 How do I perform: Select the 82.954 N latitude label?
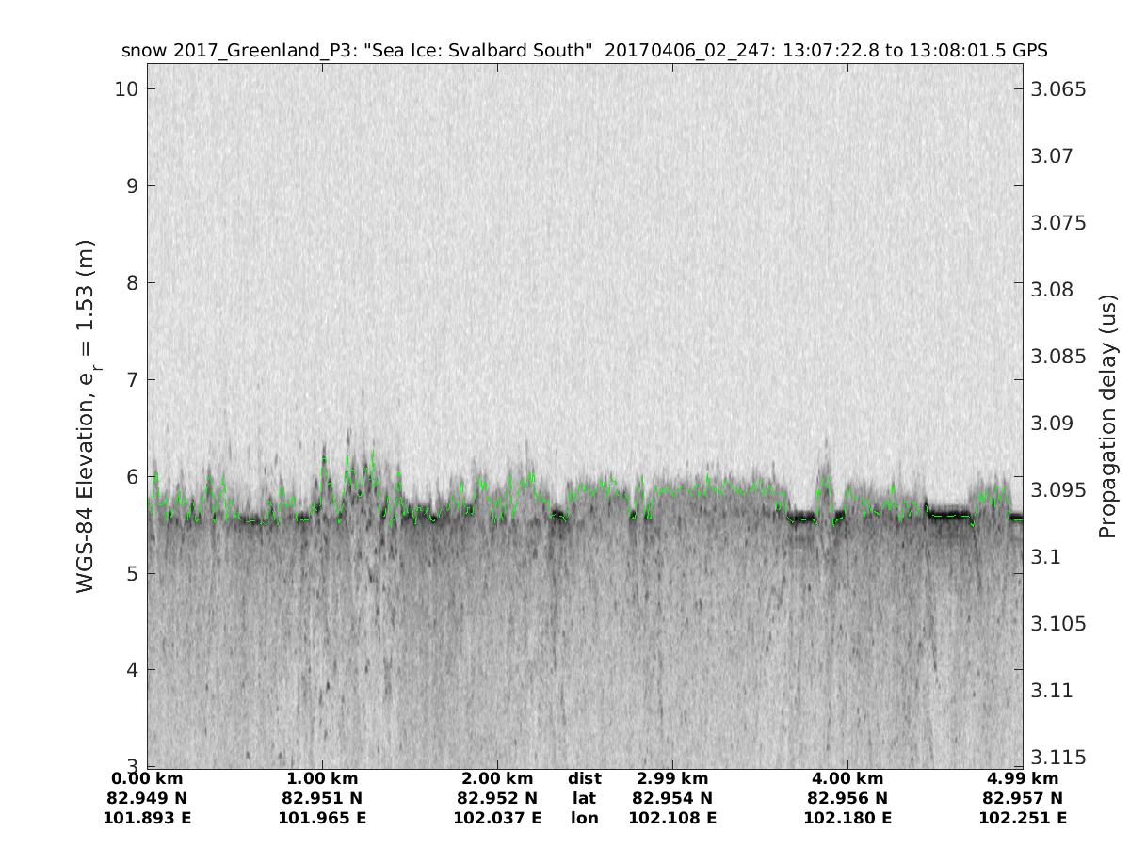point(672,798)
